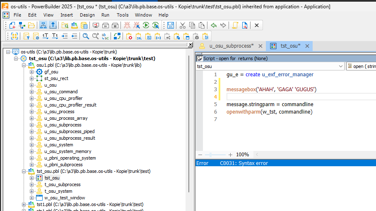Screen dimensions: 376x211
Task: Open the Tools menu
Action: click(x=123, y=15)
